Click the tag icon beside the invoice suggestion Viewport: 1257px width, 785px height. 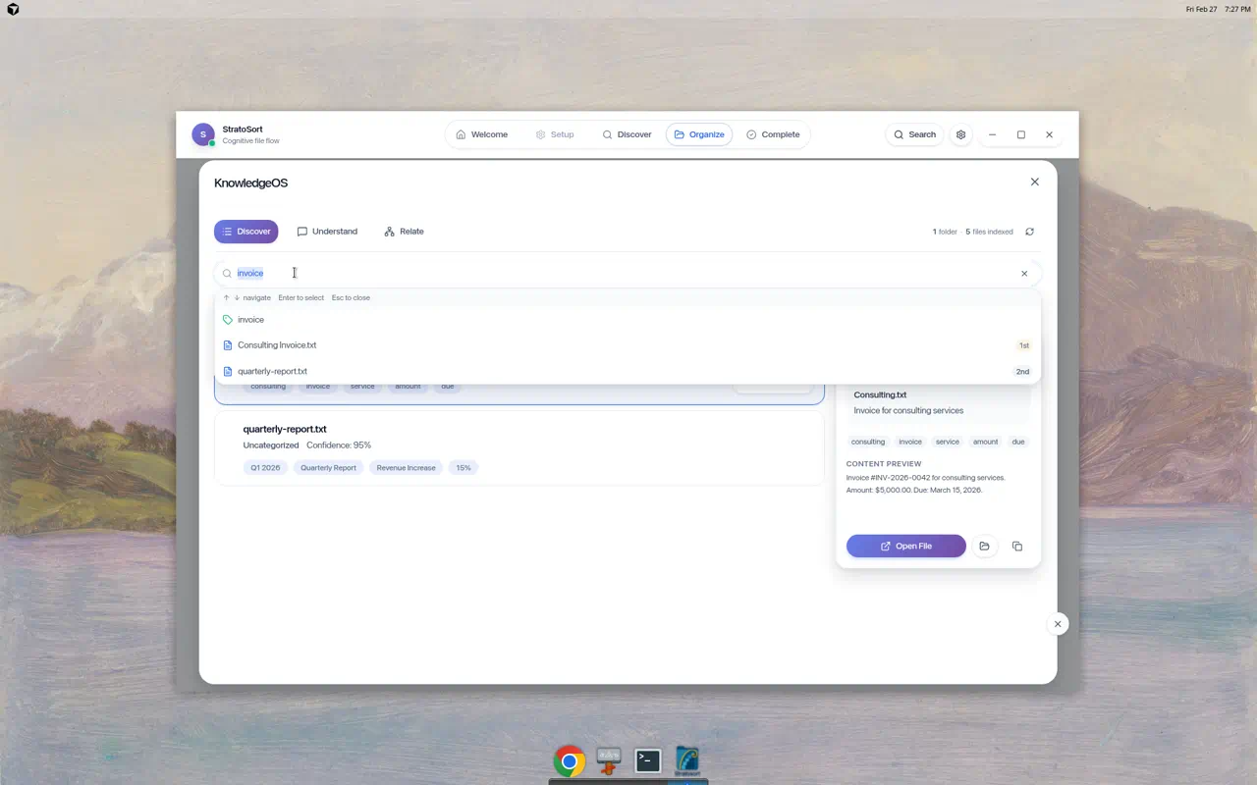227,319
